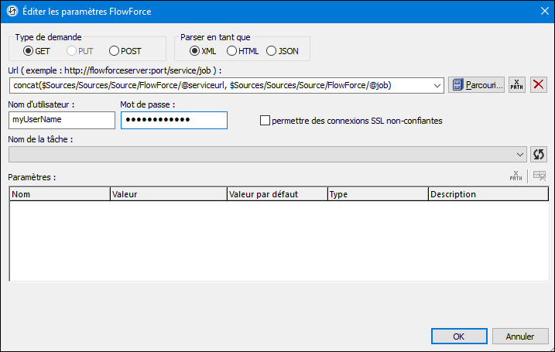Click the XPath icon beside the URL field
The height and width of the screenshot is (352, 555).
pyautogui.click(x=516, y=84)
